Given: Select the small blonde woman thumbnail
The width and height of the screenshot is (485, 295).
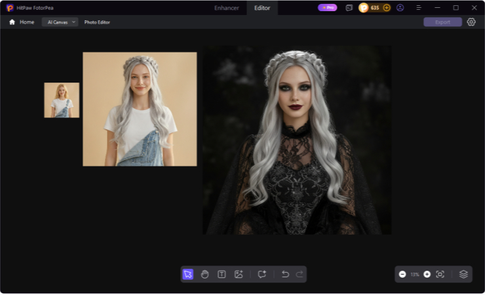Looking at the screenshot, I should (62, 100).
